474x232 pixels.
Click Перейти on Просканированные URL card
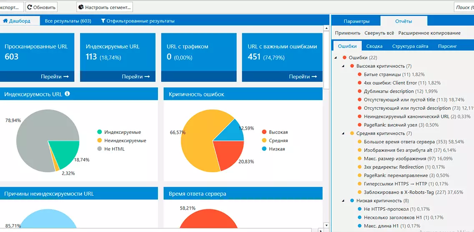pyautogui.click(x=55, y=77)
